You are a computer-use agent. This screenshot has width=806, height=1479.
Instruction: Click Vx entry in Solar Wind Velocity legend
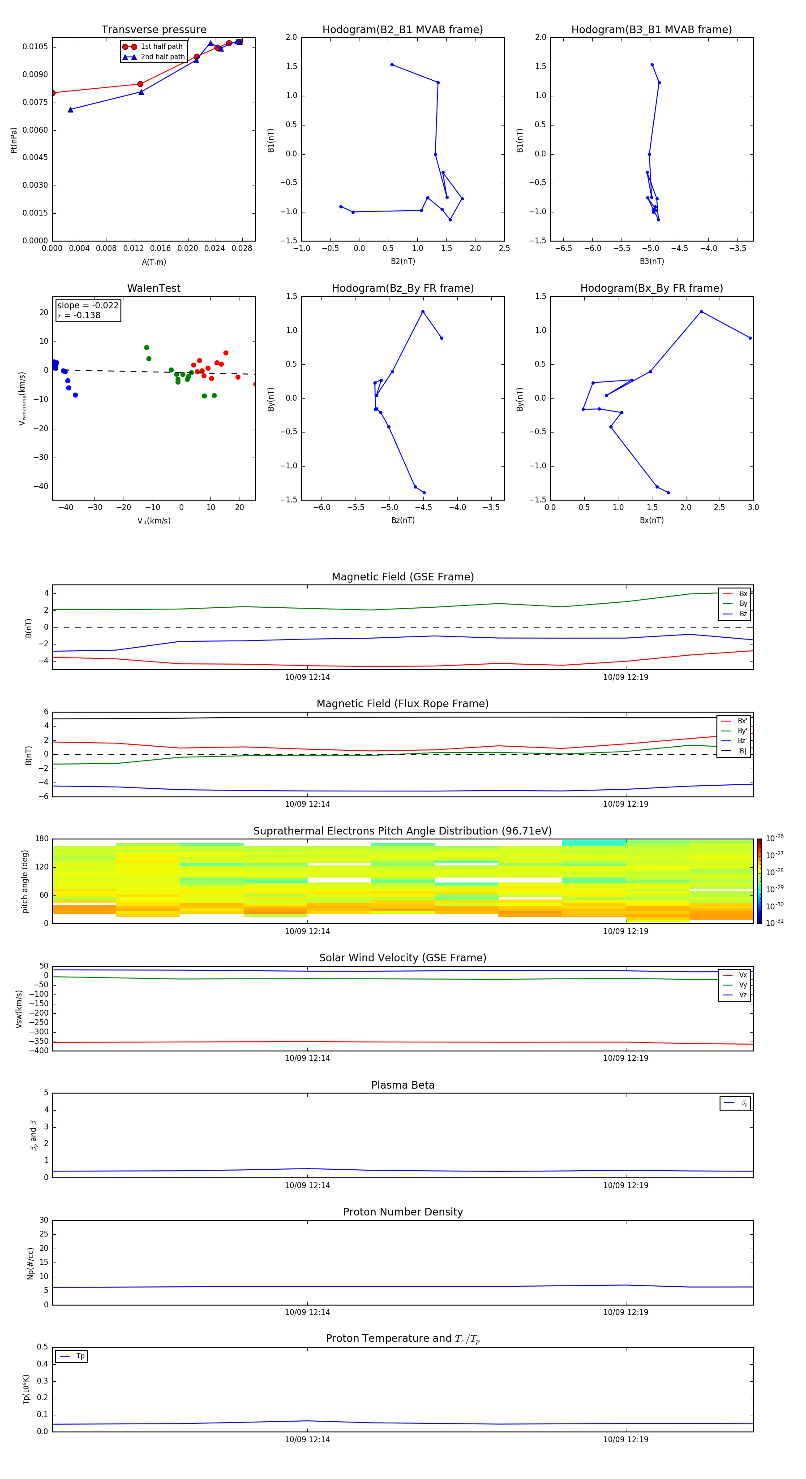[x=735, y=975]
